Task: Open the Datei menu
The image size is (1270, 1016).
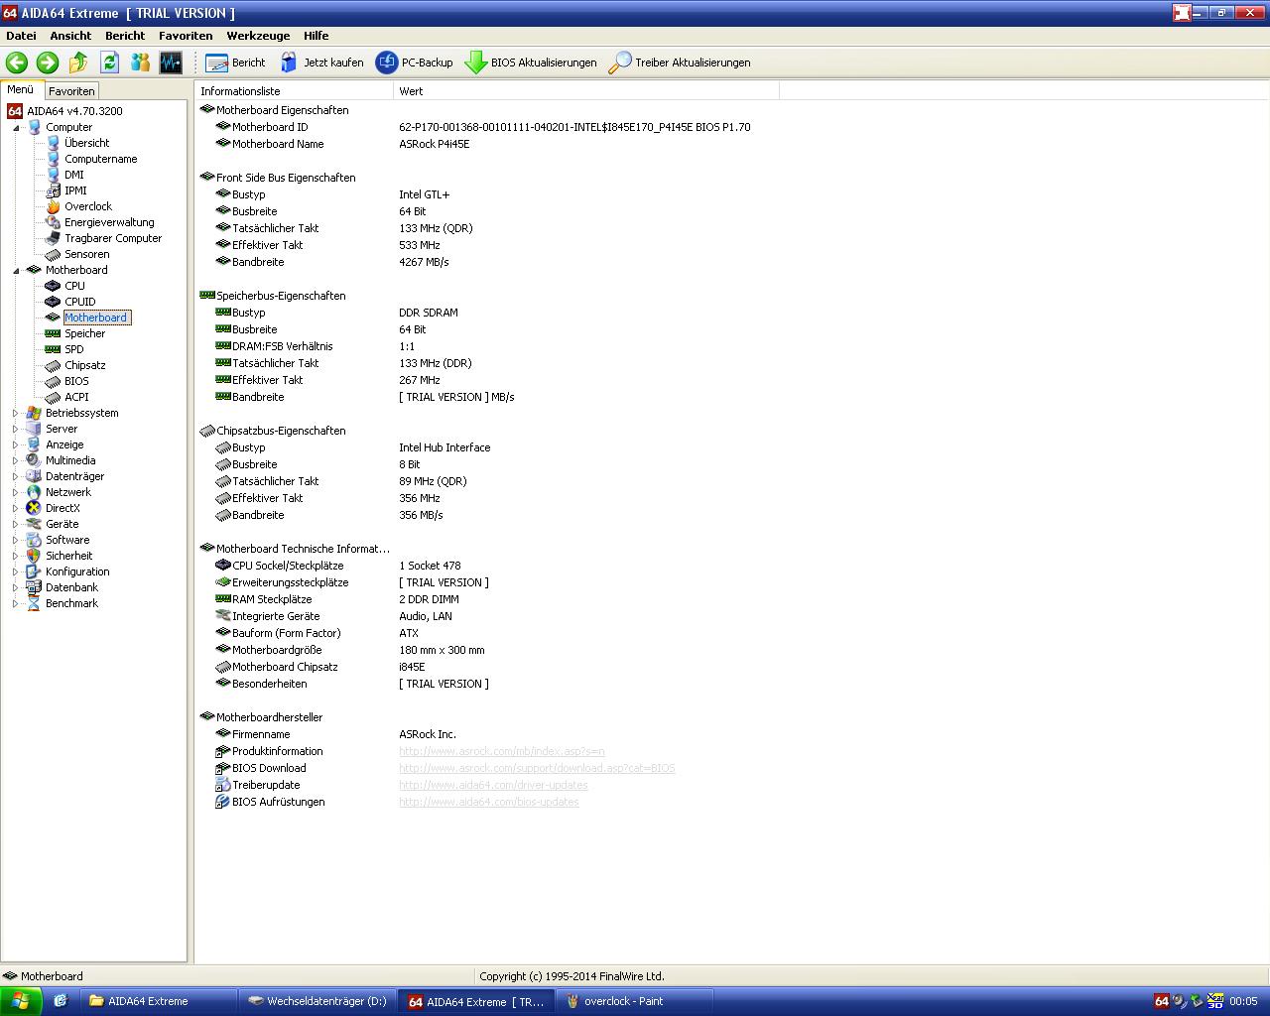Action: 21,35
